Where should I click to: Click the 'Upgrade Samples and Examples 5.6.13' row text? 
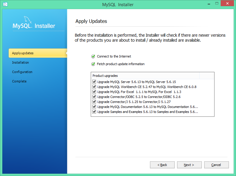click(x=148, y=112)
